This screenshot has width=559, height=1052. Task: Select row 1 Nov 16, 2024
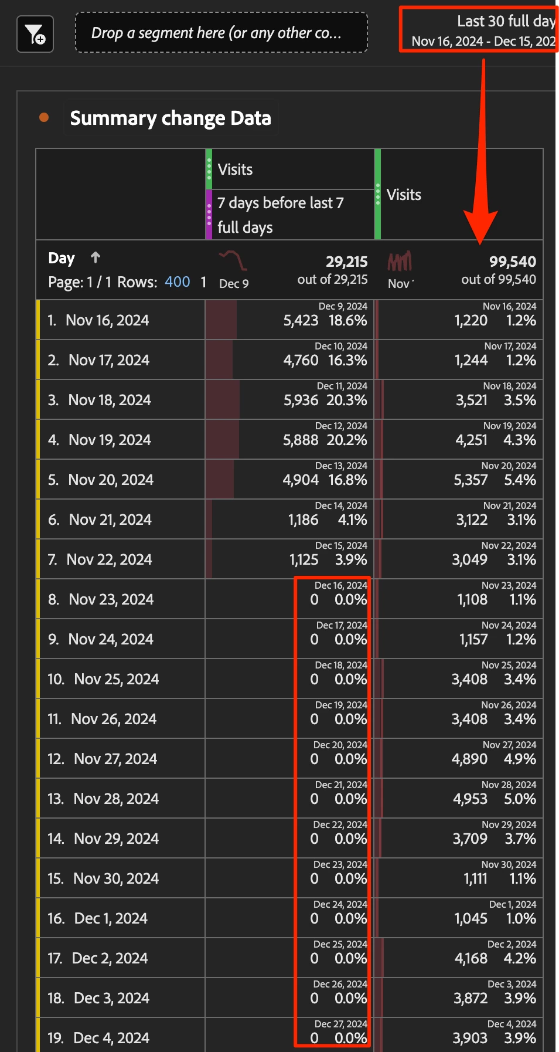(121, 320)
